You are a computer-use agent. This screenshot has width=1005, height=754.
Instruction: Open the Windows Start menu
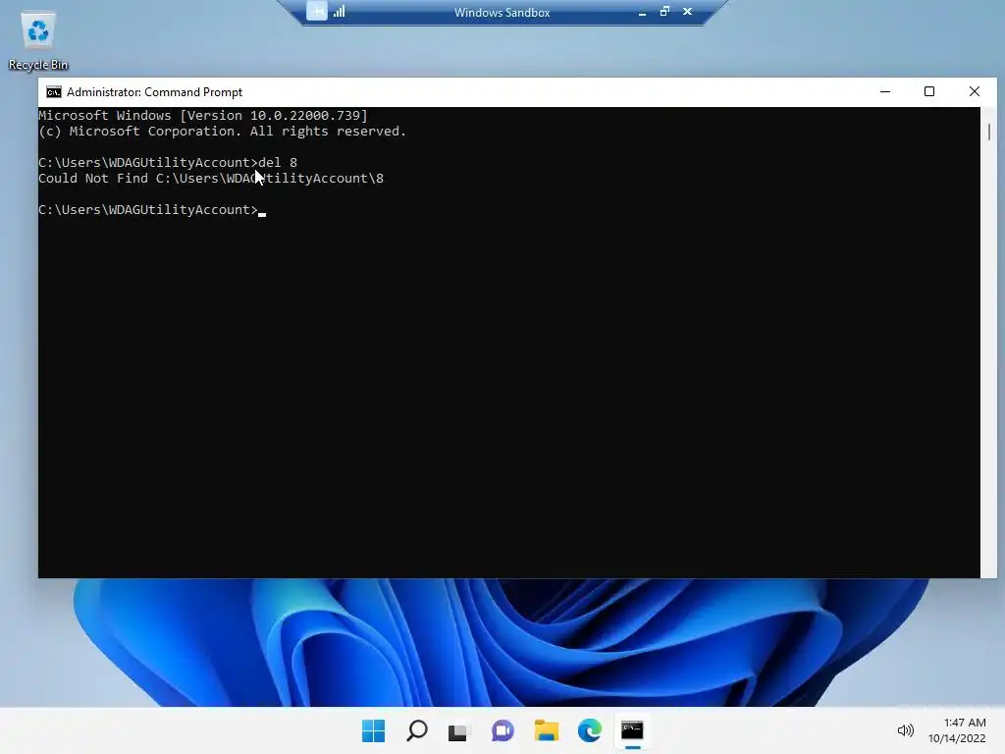coord(373,730)
